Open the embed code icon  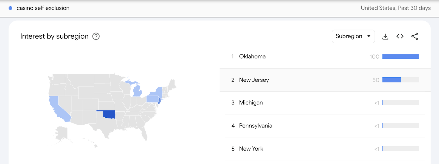(x=400, y=36)
